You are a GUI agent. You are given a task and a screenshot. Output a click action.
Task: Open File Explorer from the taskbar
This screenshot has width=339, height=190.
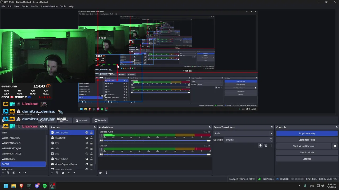click(x=14, y=186)
